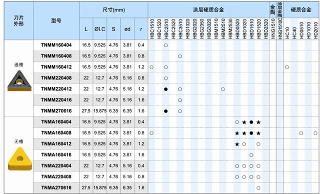Click the 尺寸(mm) header
The image size is (320, 194).
[x=113, y=10]
